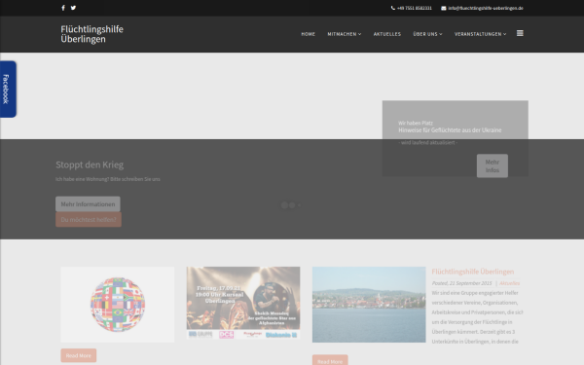Expand the Mitmachen dropdown menu
Viewport: 584px width, 365px height.
tap(345, 34)
